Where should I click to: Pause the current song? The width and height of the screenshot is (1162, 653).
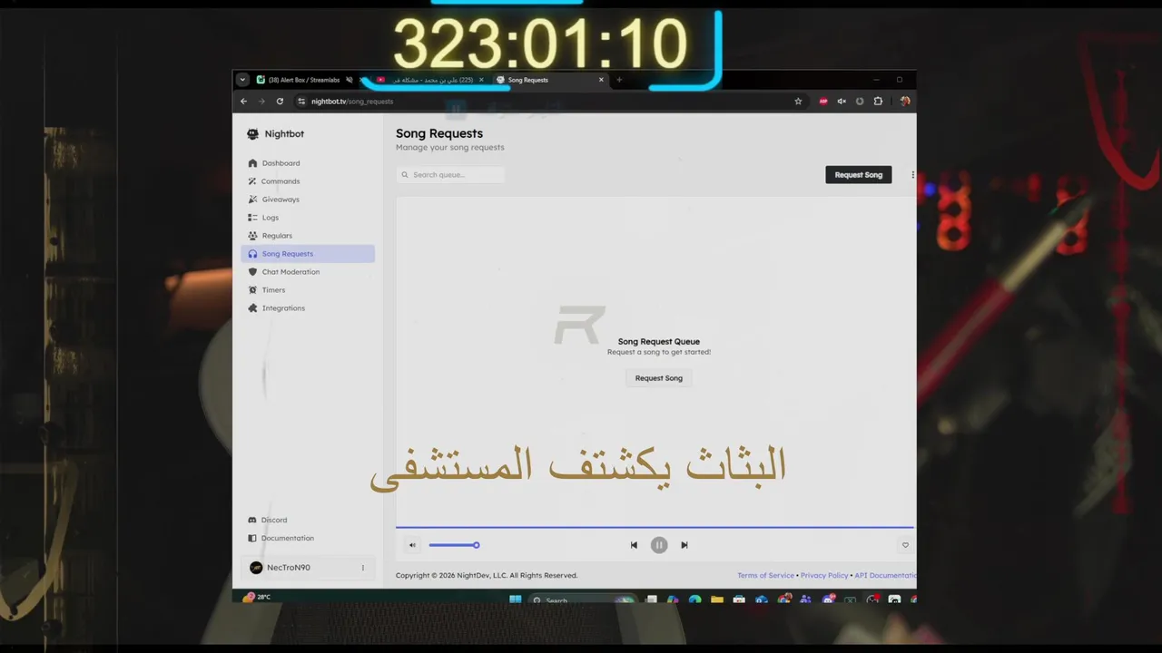coord(659,545)
